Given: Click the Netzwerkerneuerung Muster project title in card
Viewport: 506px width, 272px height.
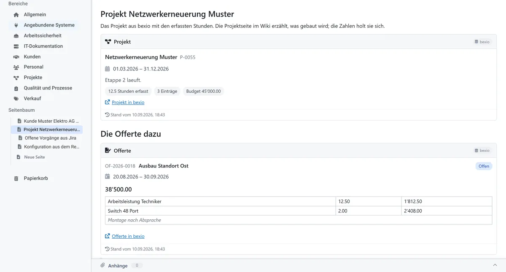Looking at the screenshot, I should click(x=141, y=57).
